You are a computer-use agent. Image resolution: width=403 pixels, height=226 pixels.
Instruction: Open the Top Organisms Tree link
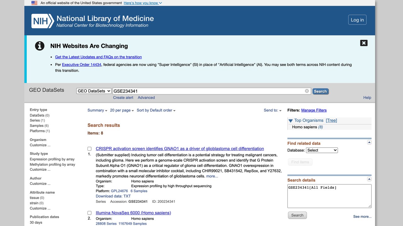click(x=332, y=121)
